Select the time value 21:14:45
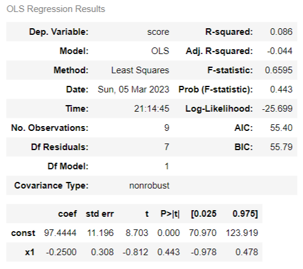 151,109
